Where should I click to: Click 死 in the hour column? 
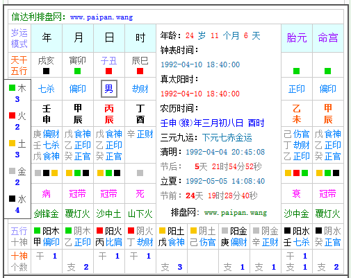pos(140,193)
